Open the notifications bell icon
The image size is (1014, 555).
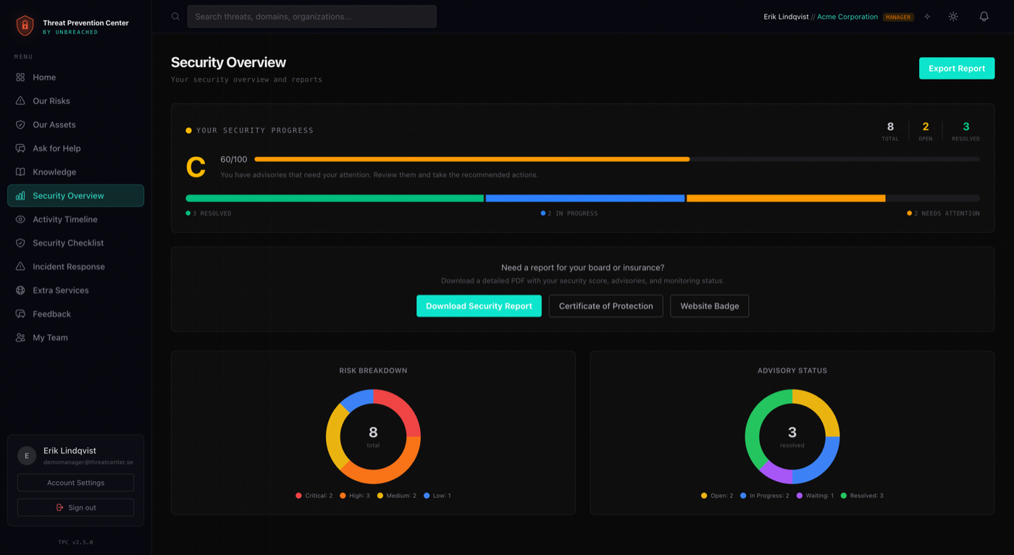click(984, 16)
